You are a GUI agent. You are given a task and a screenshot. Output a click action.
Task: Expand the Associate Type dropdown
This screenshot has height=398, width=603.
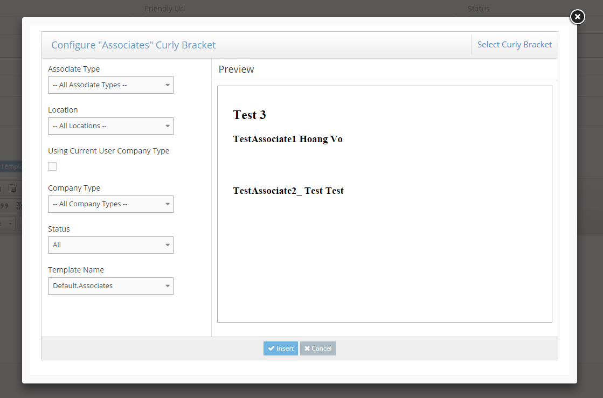pos(110,85)
